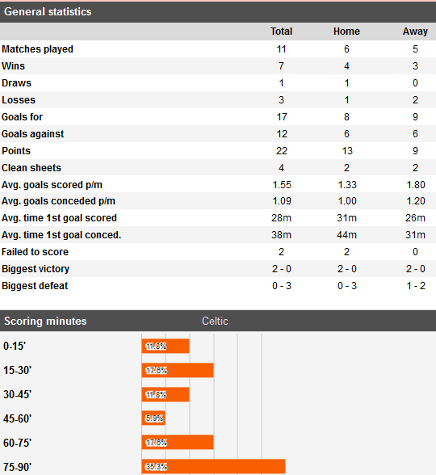The width and height of the screenshot is (436, 475).
Task: Select the Total column header
Action: (x=281, y=32)
